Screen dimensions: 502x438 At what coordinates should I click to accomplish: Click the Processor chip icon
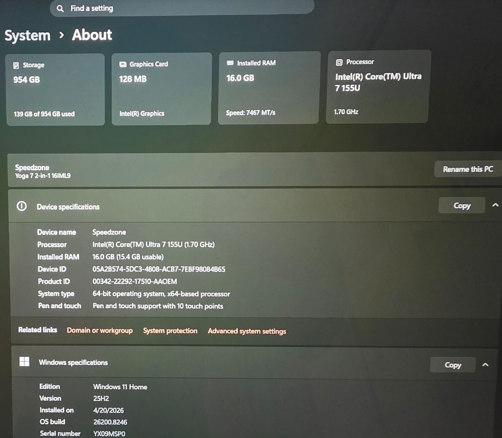[x=339, y=62]
